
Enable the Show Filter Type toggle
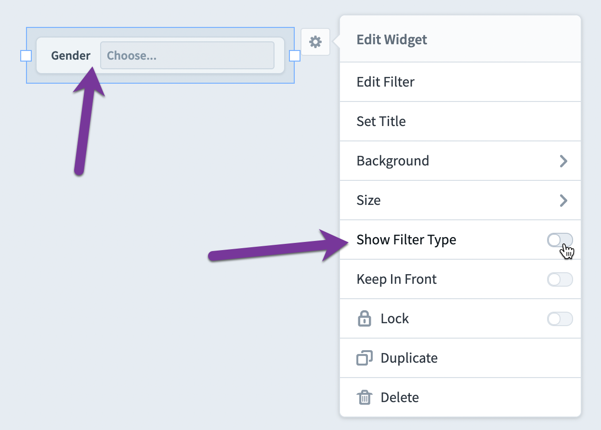[x=560, y=240]
